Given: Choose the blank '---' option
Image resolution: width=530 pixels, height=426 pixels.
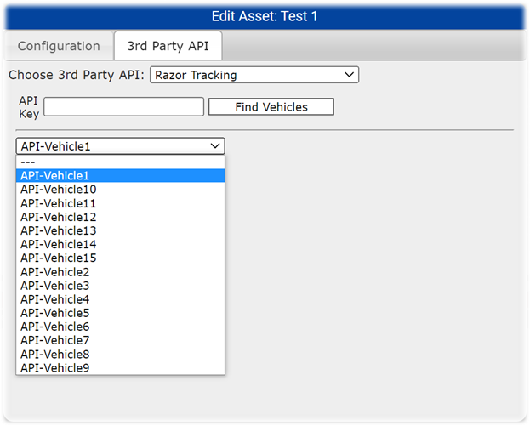Looking at the screenshot, I should coord(120,162).
